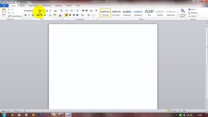
Task: Justify the paragraph text
Action: pos(77,15)
